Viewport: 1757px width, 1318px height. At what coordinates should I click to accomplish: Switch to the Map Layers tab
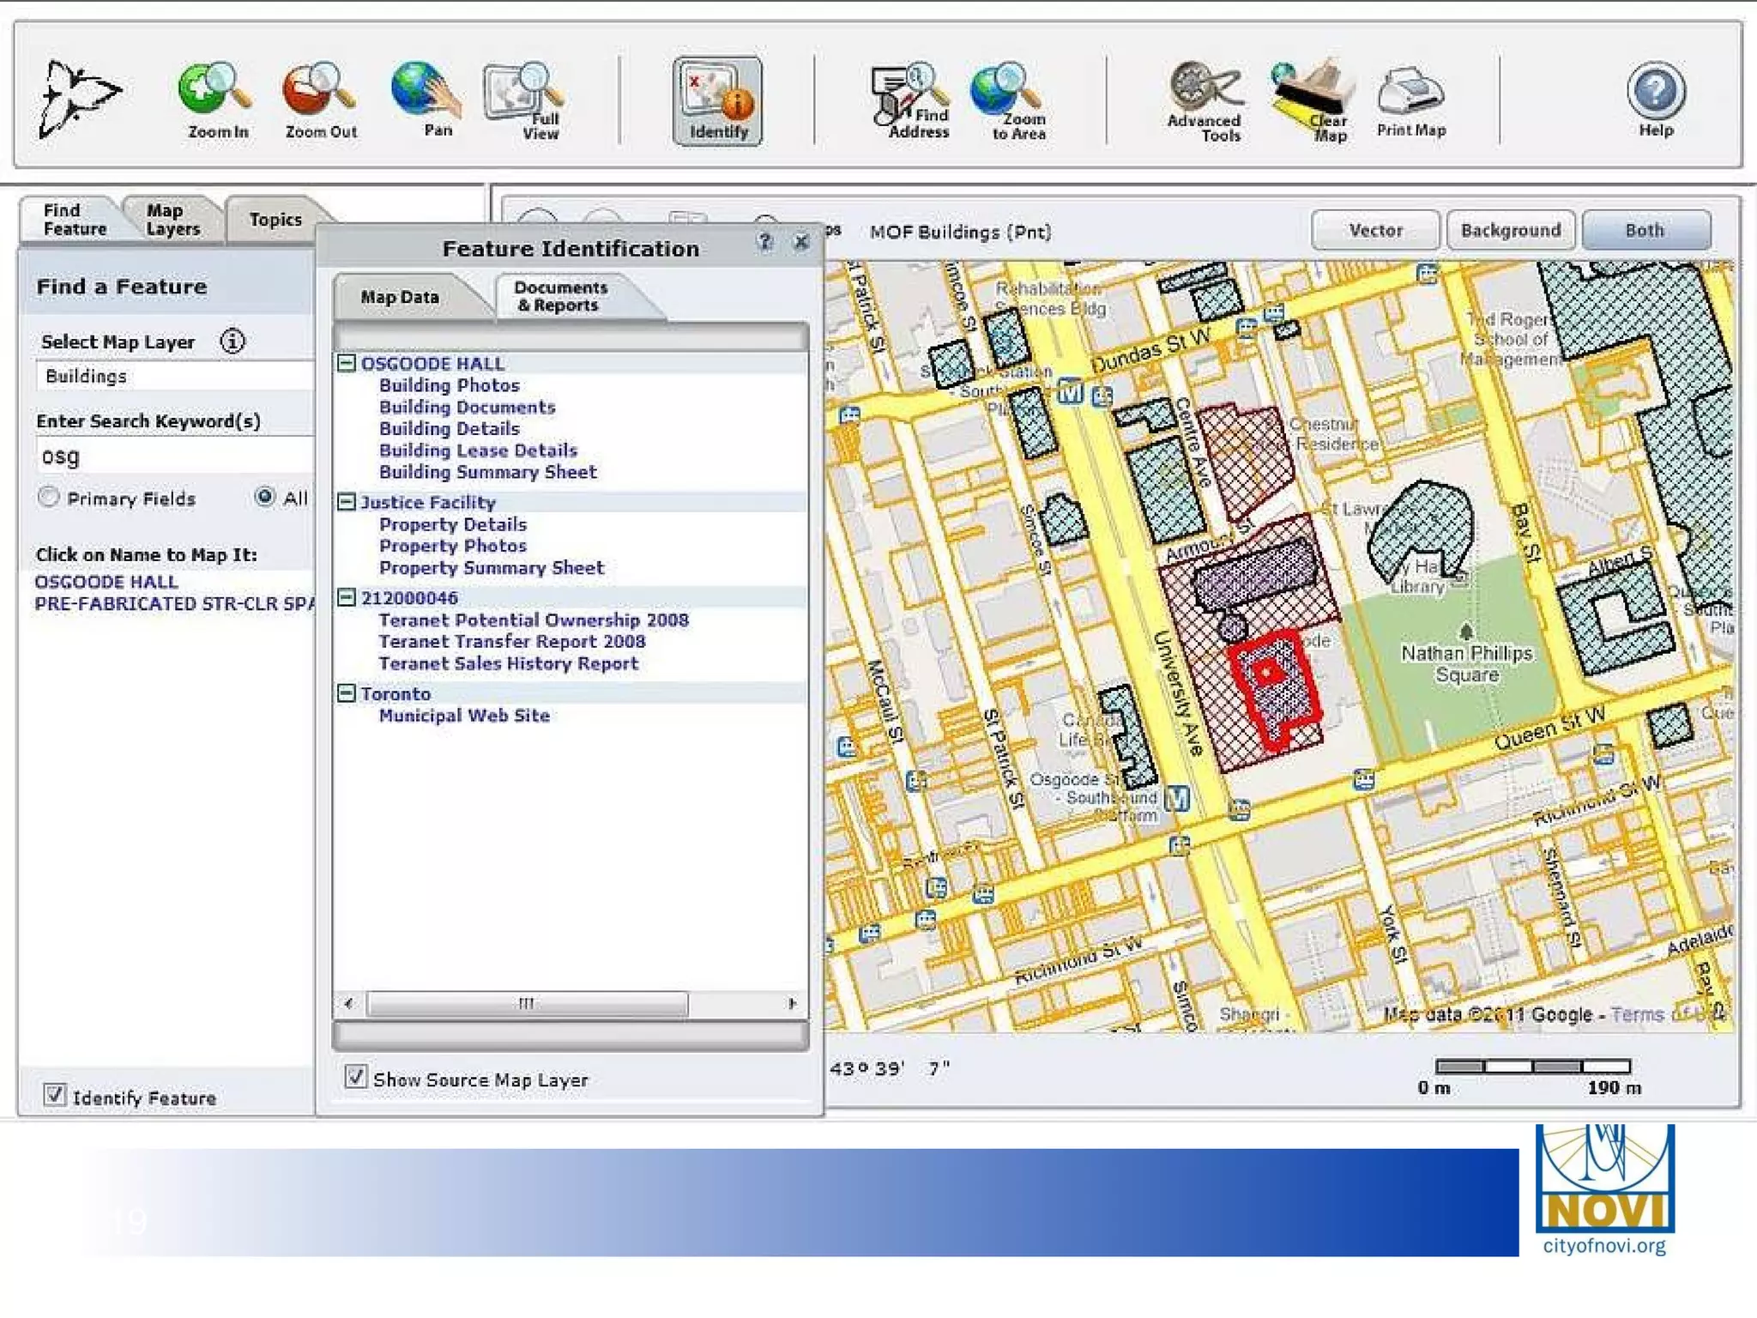(172, 220)
